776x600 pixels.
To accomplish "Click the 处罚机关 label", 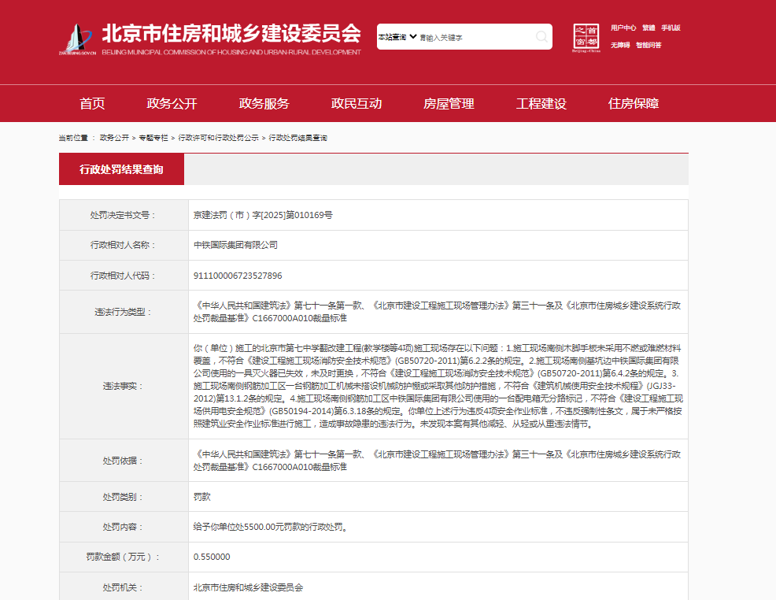I will click(124, 587).
